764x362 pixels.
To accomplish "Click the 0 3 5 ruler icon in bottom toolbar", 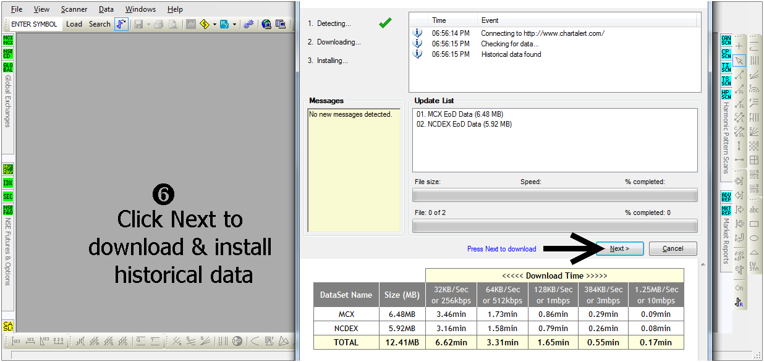I will click(59, 341).
